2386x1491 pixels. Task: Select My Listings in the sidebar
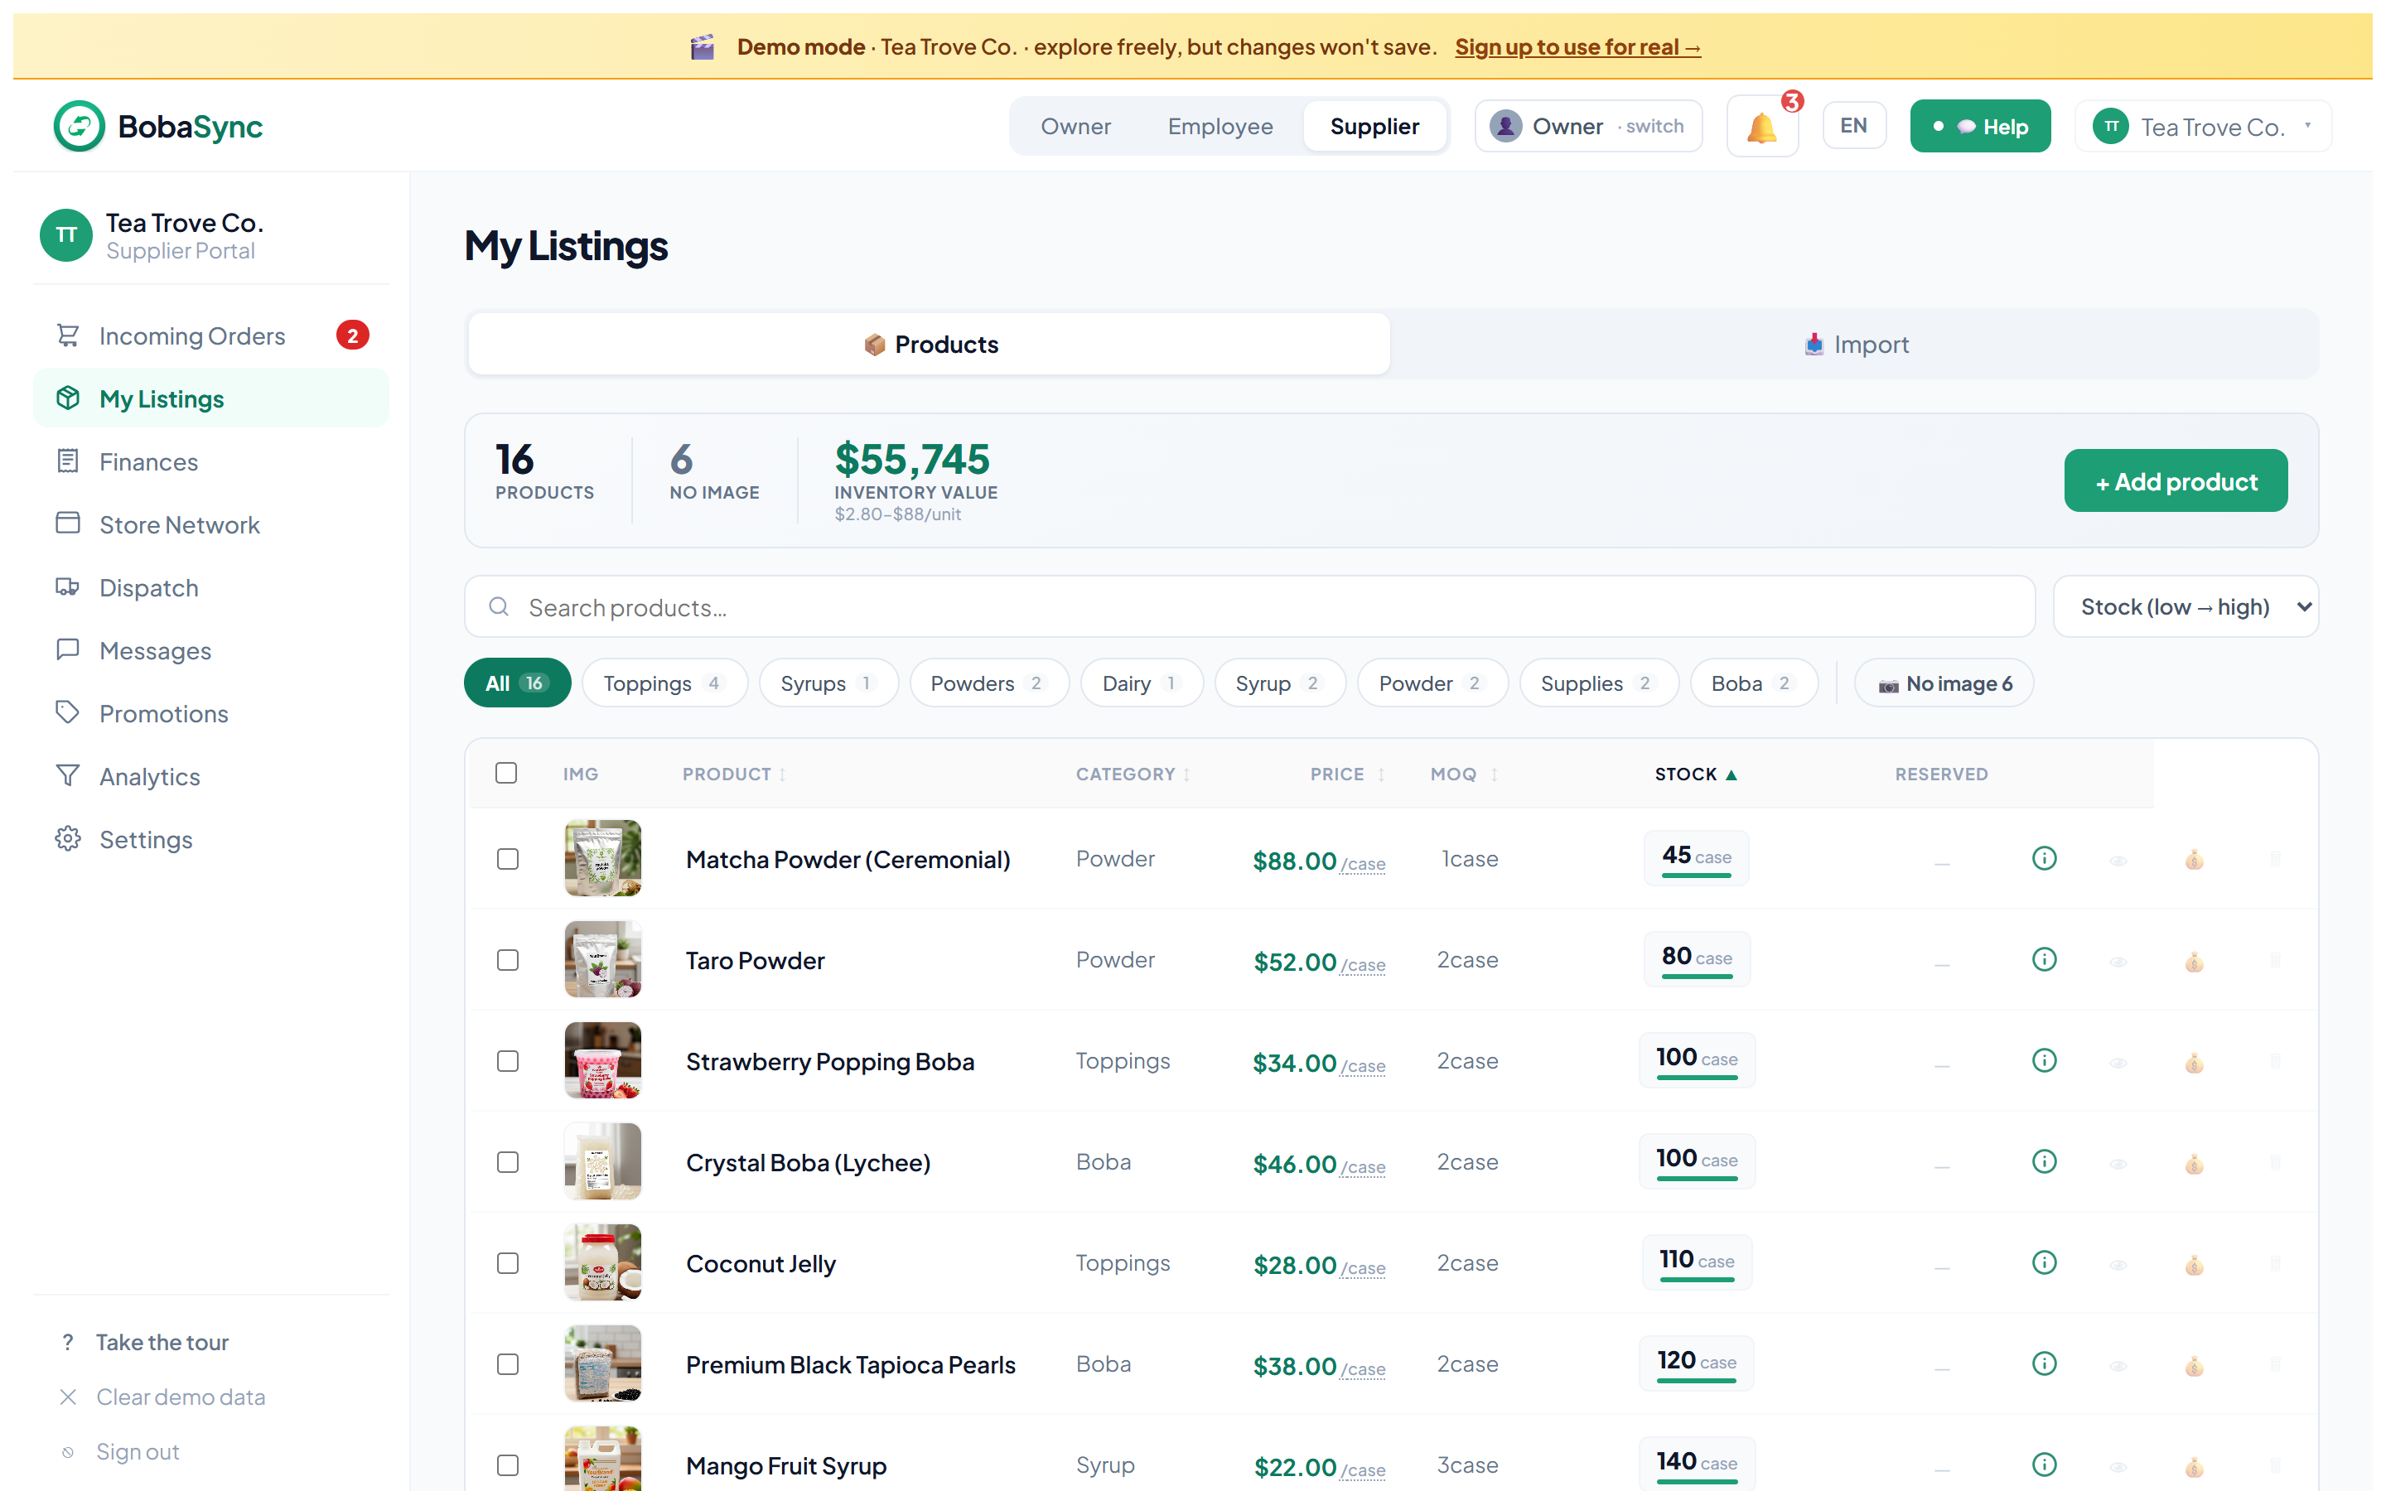pyautogui.click(x=211, y=398)
